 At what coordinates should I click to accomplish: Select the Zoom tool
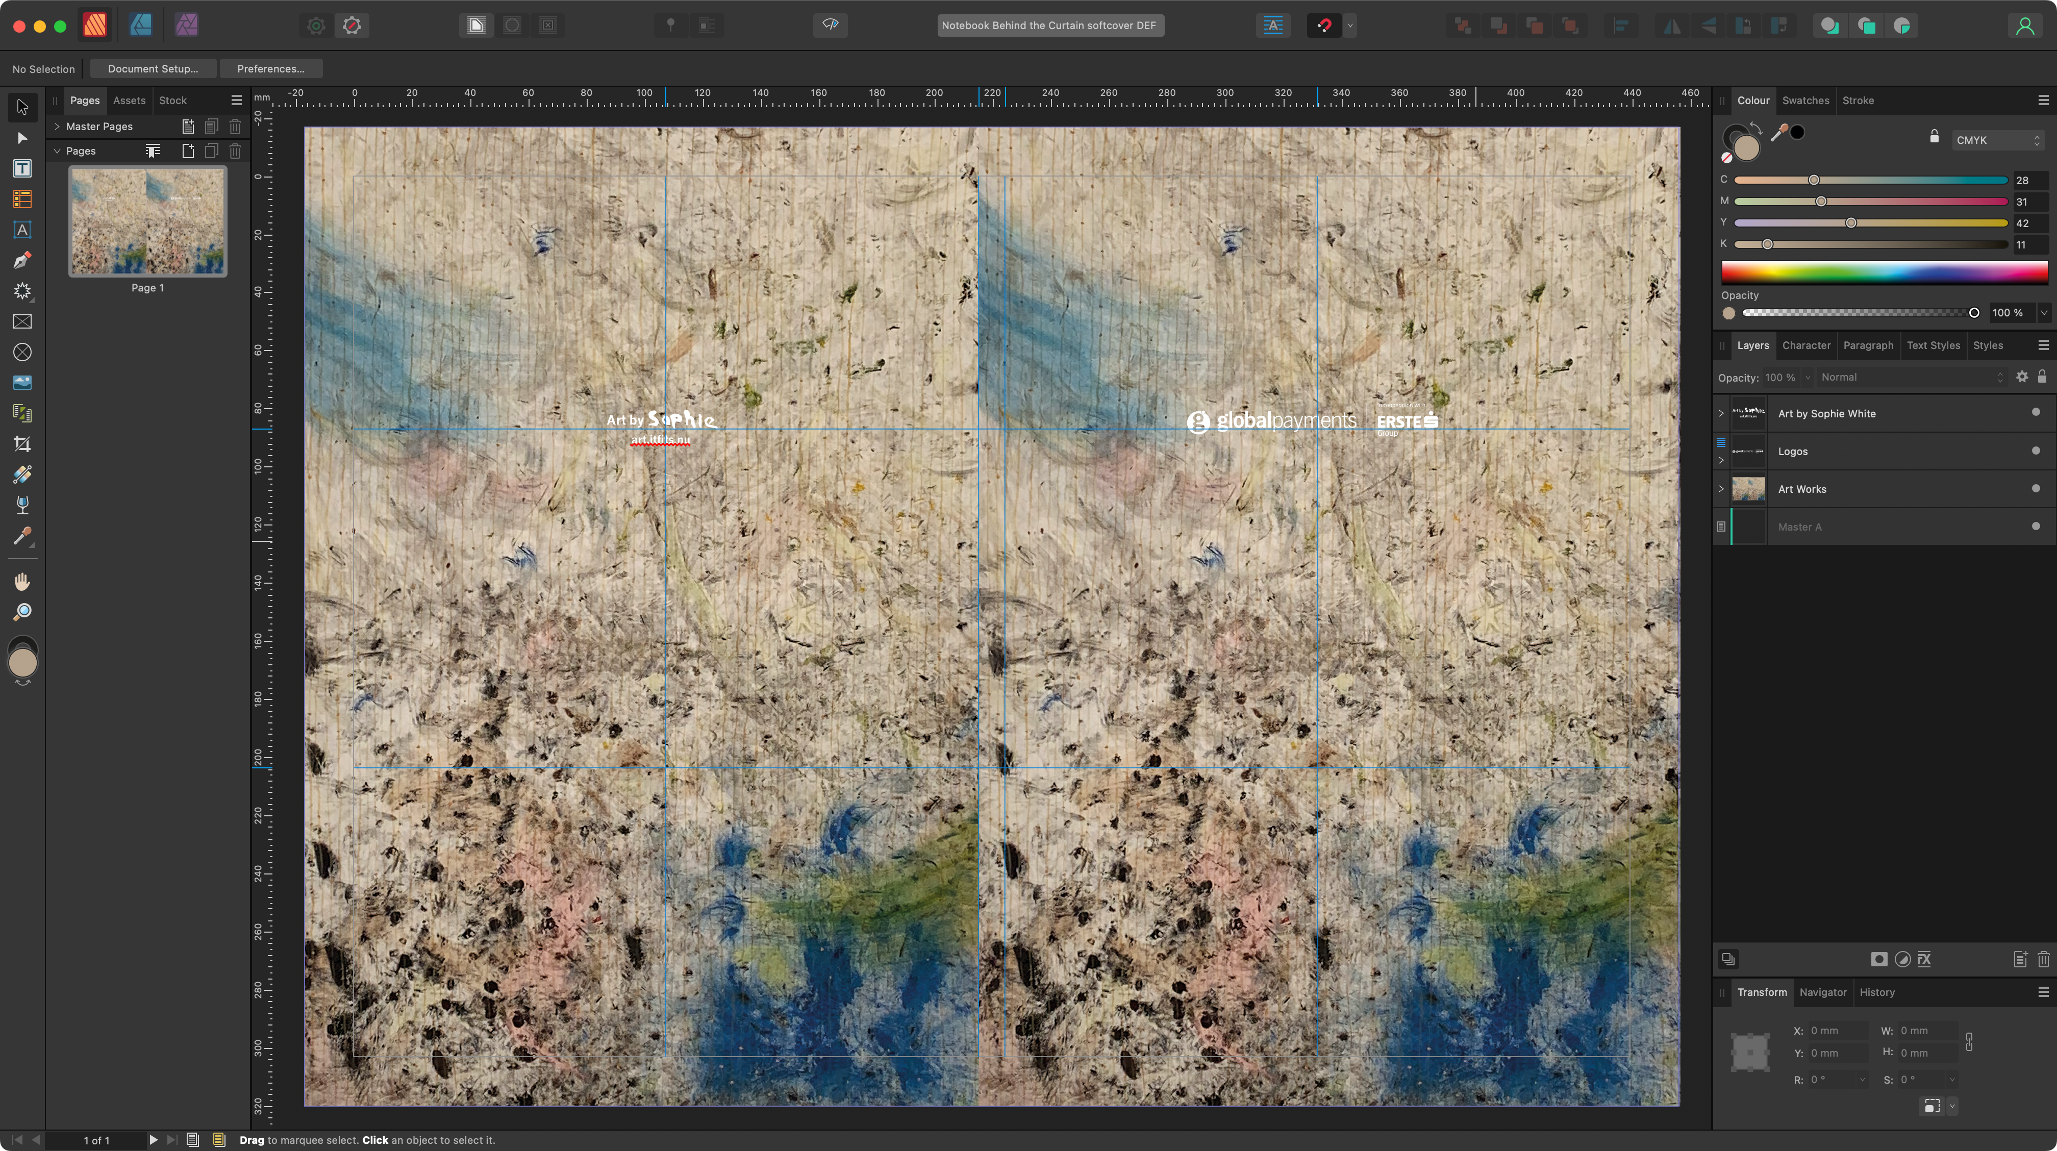tap(22, 612)
